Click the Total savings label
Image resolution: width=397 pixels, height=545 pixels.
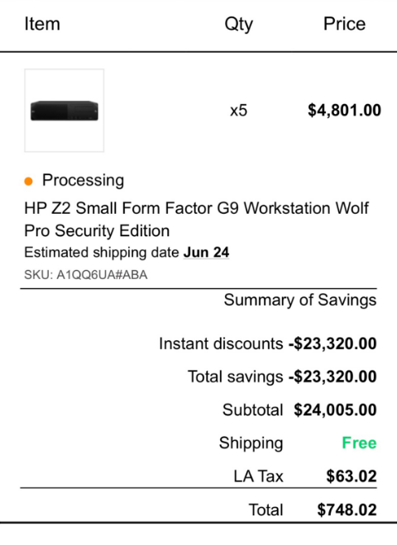coord(236,377)
